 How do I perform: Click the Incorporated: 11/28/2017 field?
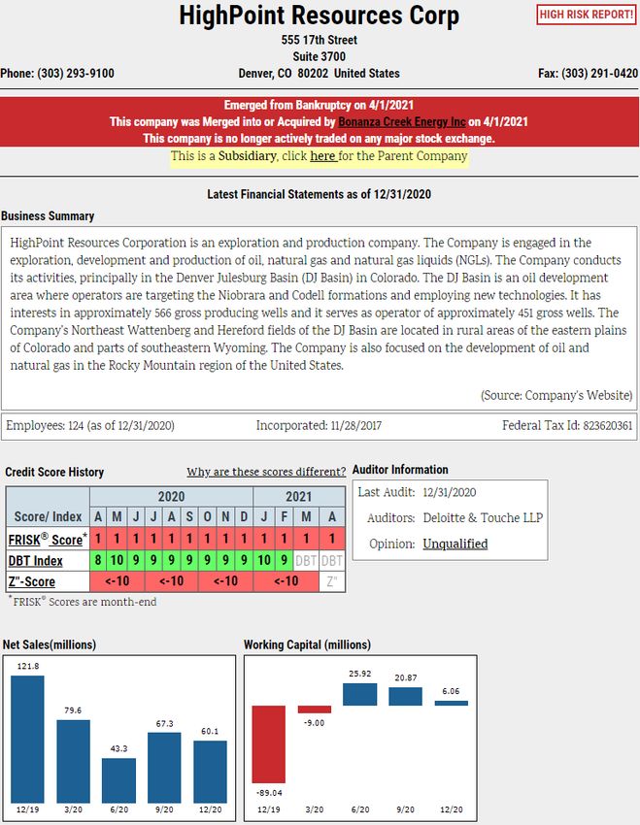click(319, 425)
